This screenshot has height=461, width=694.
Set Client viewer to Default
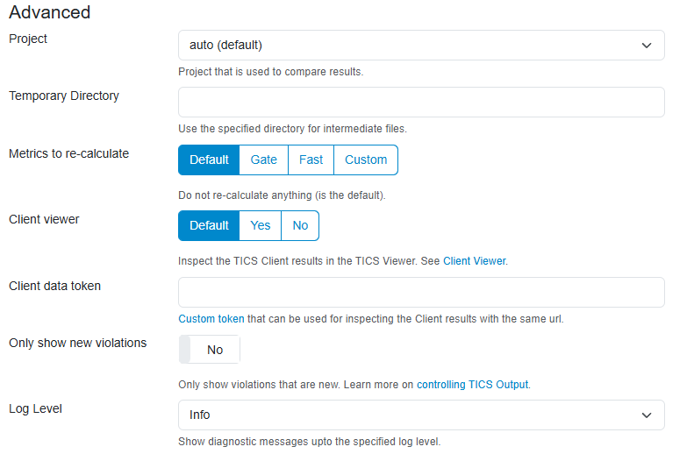coord(209,225)
